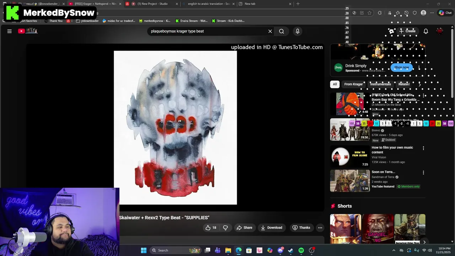Click the Viral Vision channel name
Screen dimensions: 455x256
(x=379, y=157)
